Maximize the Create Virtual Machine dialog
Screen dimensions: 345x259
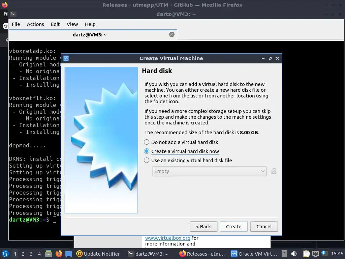pos(270,58)
